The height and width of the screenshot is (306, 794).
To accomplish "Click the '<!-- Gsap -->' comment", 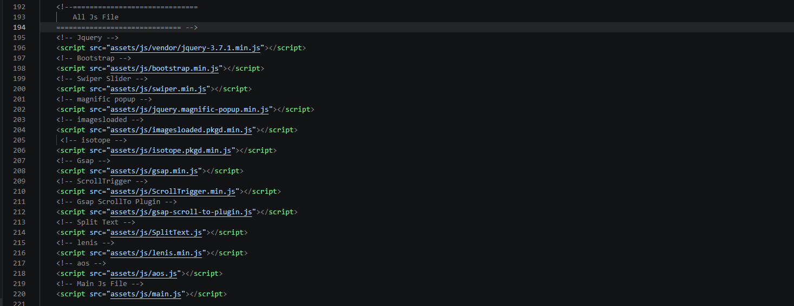I will (83, 160).
